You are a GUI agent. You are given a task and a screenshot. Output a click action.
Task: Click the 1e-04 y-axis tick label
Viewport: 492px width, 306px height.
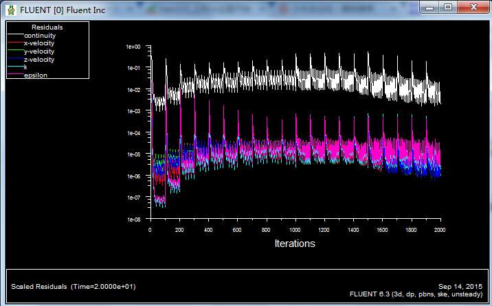[x=133, y=133]
